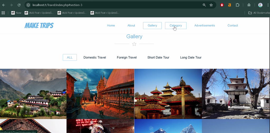270x133 pixels.
Task: Filter gallery by Short Date Tour
Action: (x=158, y=58)
